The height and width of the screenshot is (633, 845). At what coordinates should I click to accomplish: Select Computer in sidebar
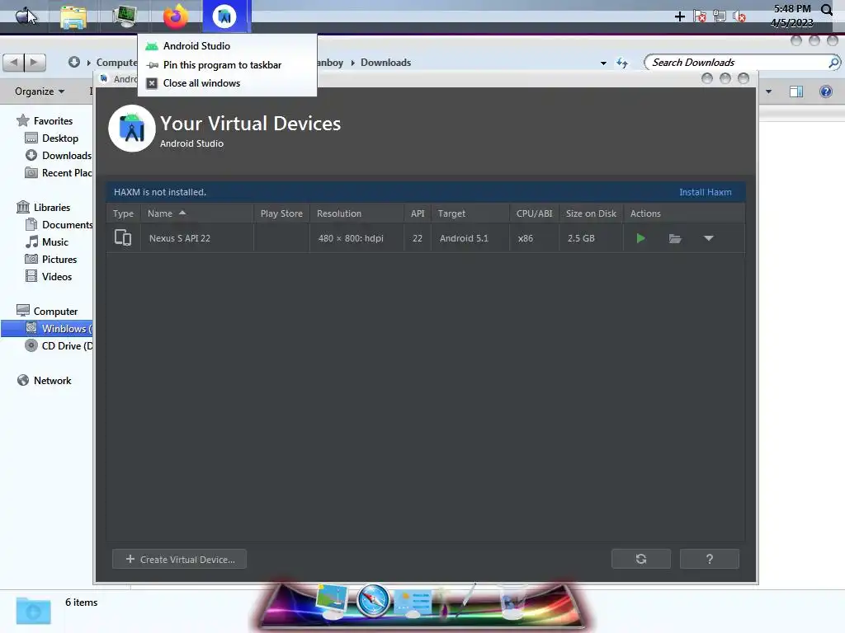47,311
